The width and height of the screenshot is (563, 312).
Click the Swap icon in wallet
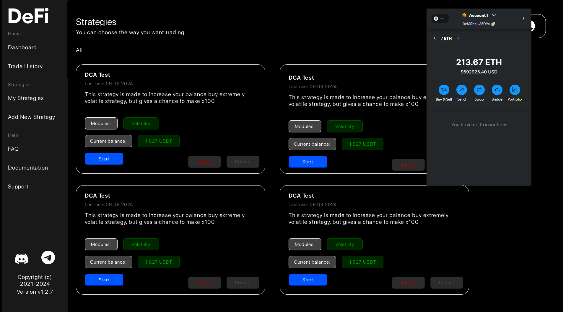(x=479, y=90)
